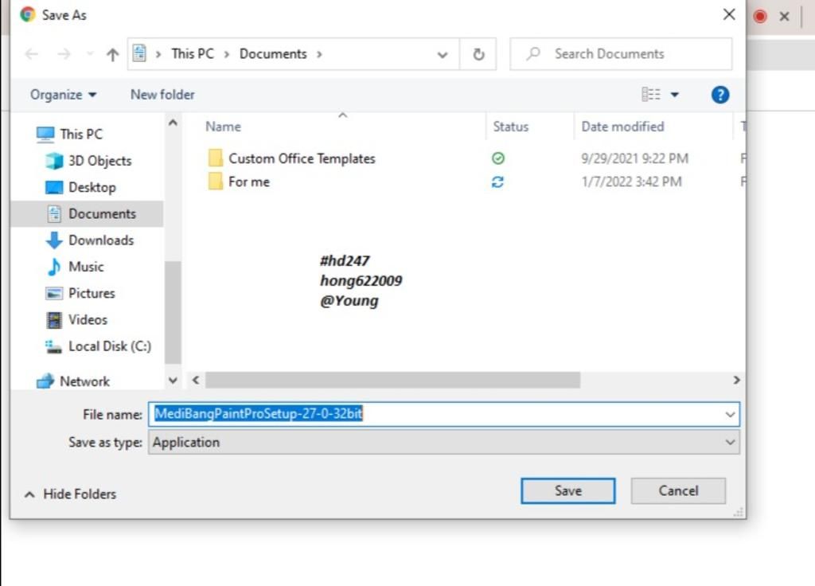Click the Cancel button
Image resolution: width=815 pixels, height=586 pixels.
point(678,490)
